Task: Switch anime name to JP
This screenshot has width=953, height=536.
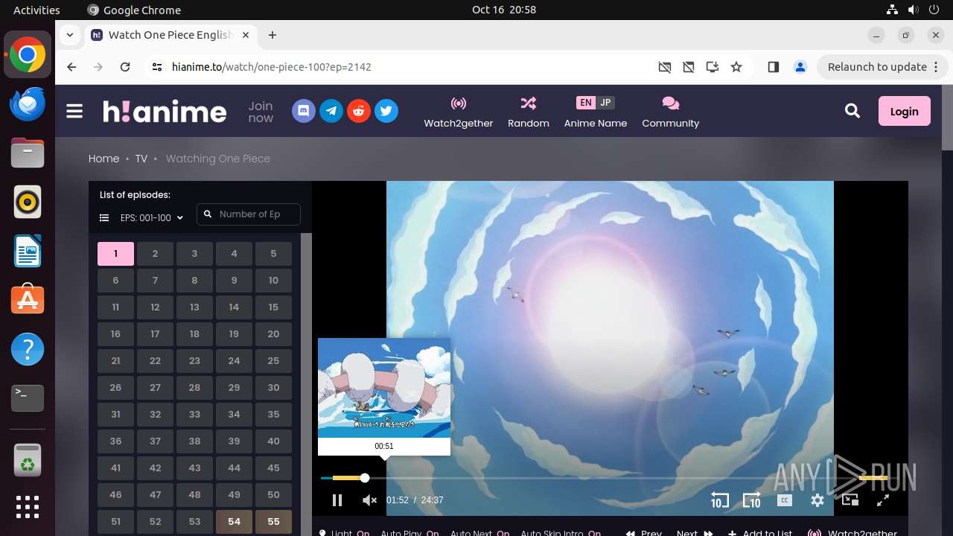Action: tap(605, 103)
